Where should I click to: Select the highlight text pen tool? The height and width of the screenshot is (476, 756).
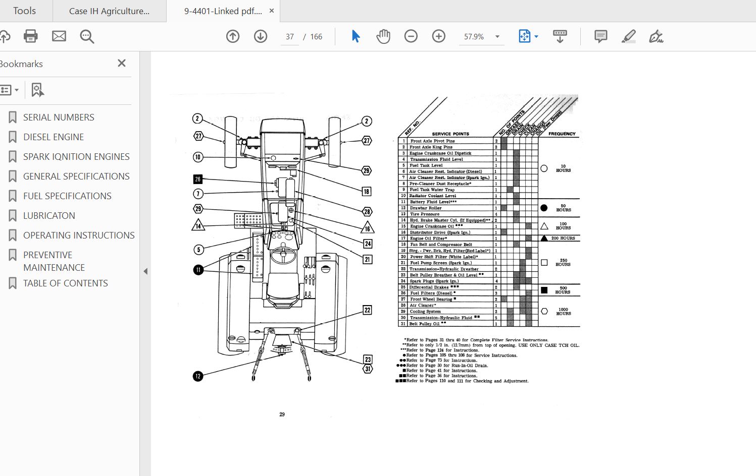(x=628, y=36)
